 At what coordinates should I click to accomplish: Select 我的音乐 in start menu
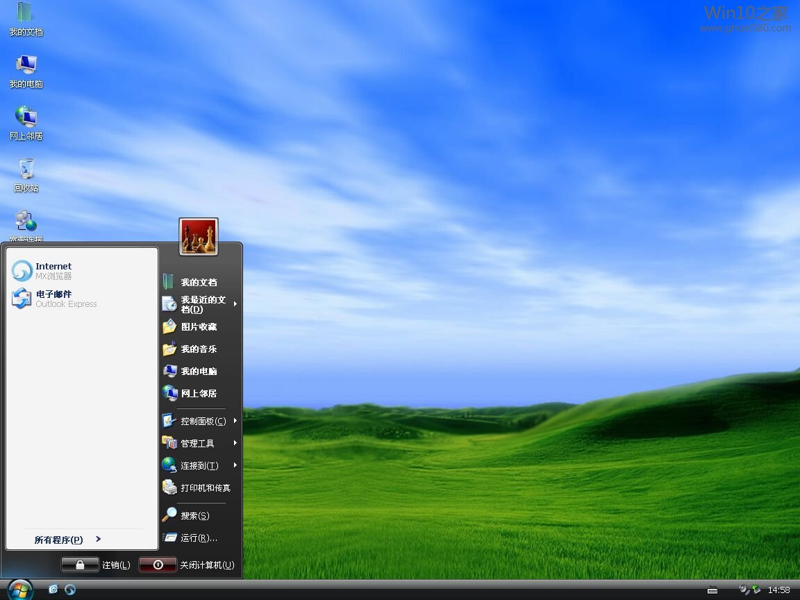[x=199, y=349]
